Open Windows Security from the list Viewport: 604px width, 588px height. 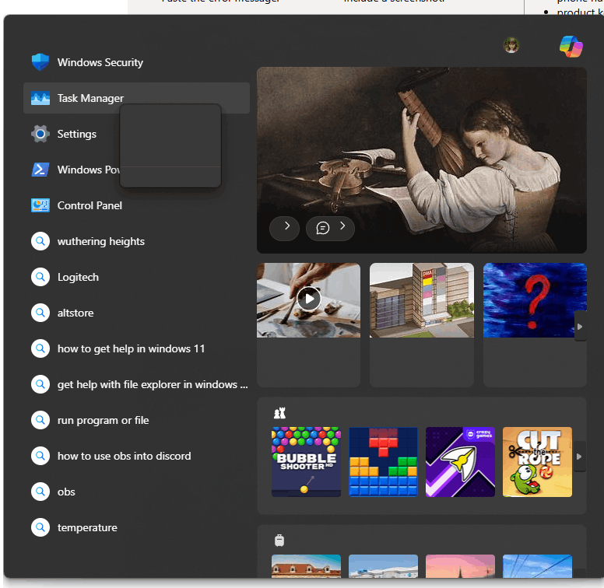pyautogui.click(x=136, y=62)
